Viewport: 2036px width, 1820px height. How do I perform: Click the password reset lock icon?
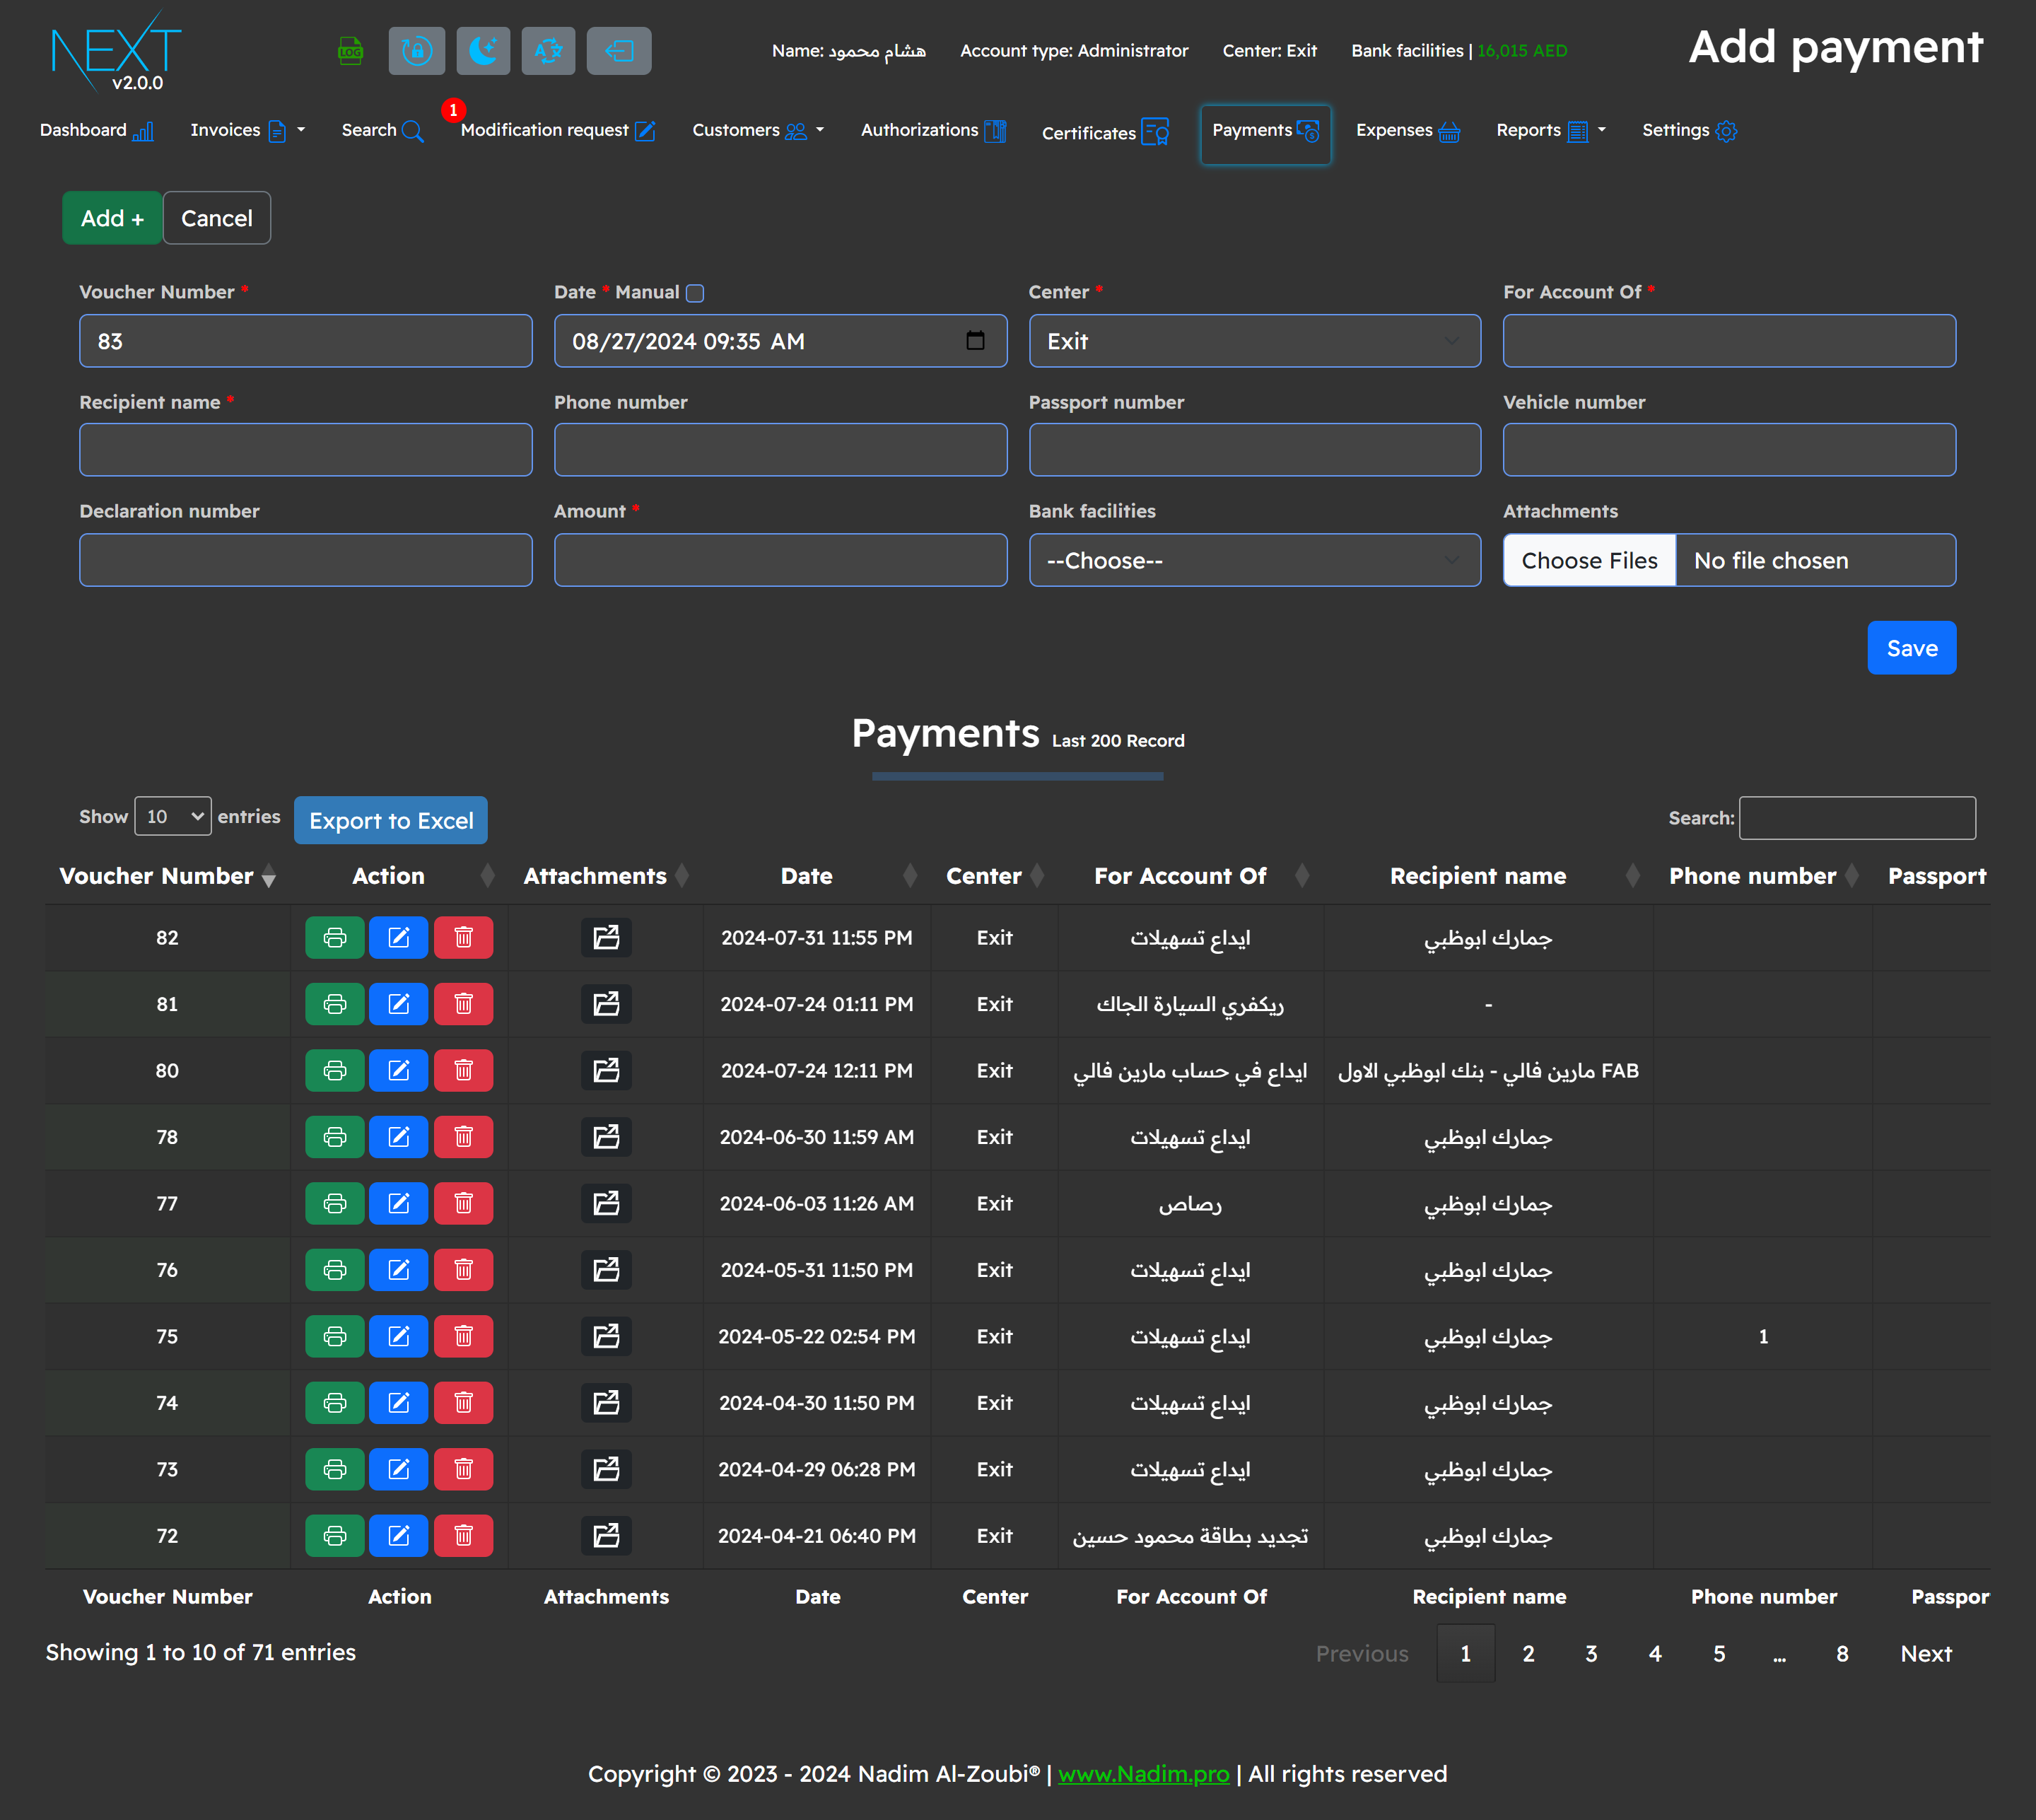click(x=416, y=51)
